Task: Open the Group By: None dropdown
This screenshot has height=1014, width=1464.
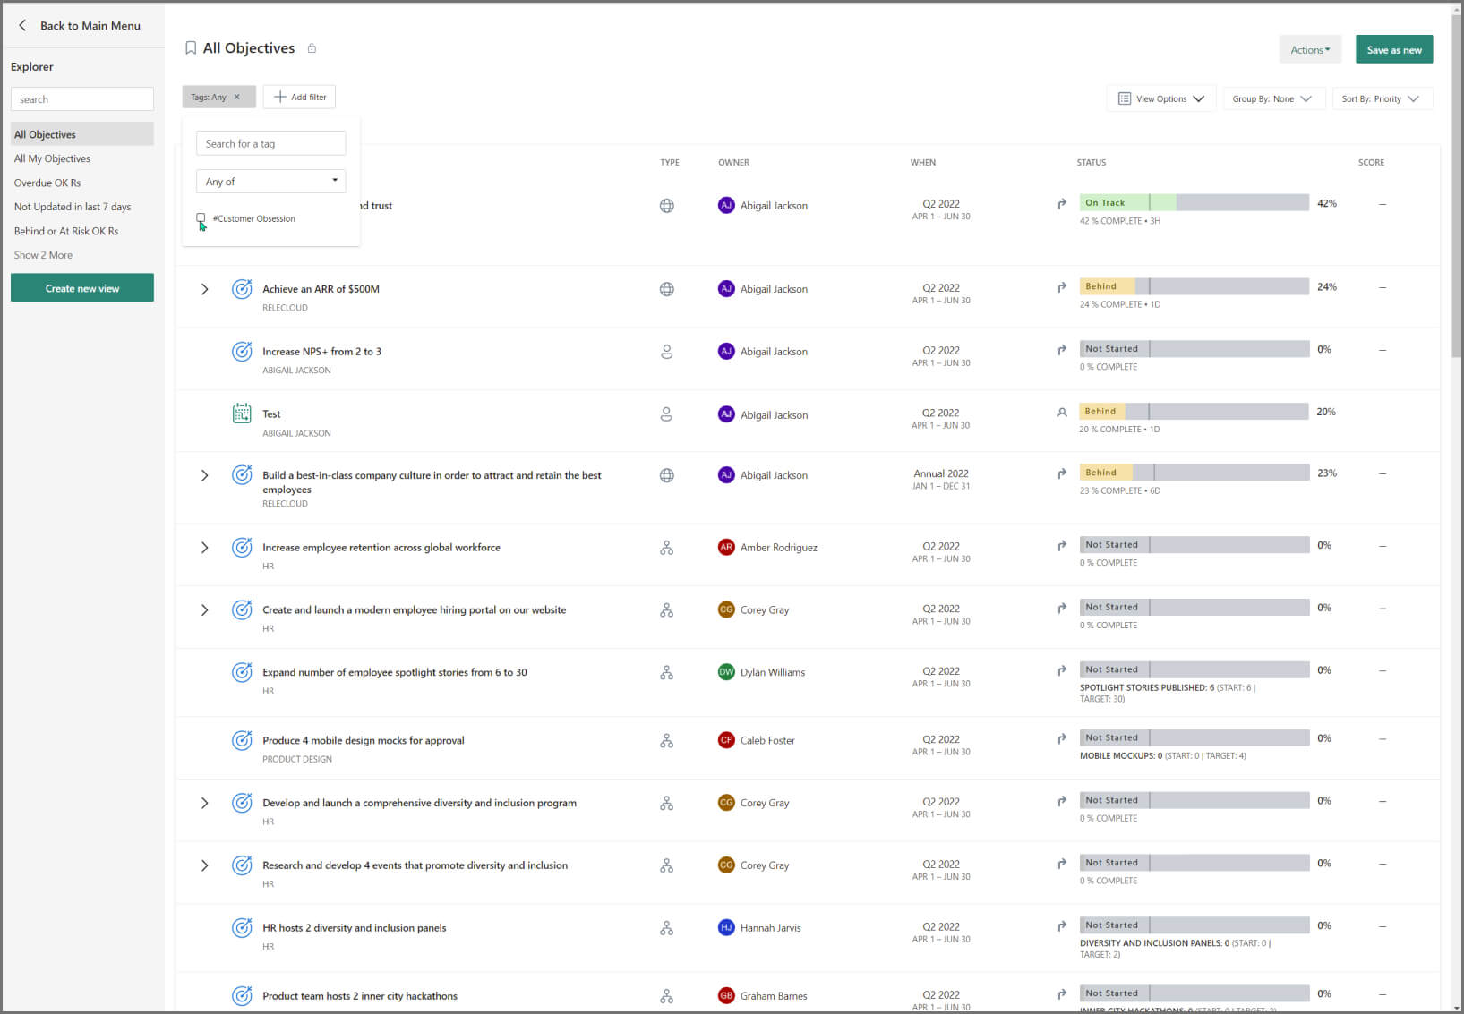Action: (x=1272, y=98)
